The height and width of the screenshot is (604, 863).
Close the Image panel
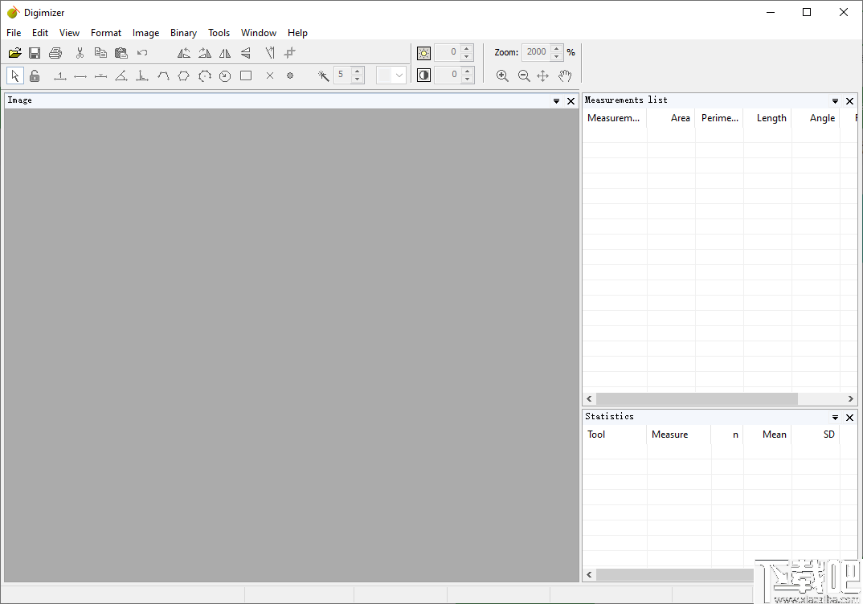[571, 101]
